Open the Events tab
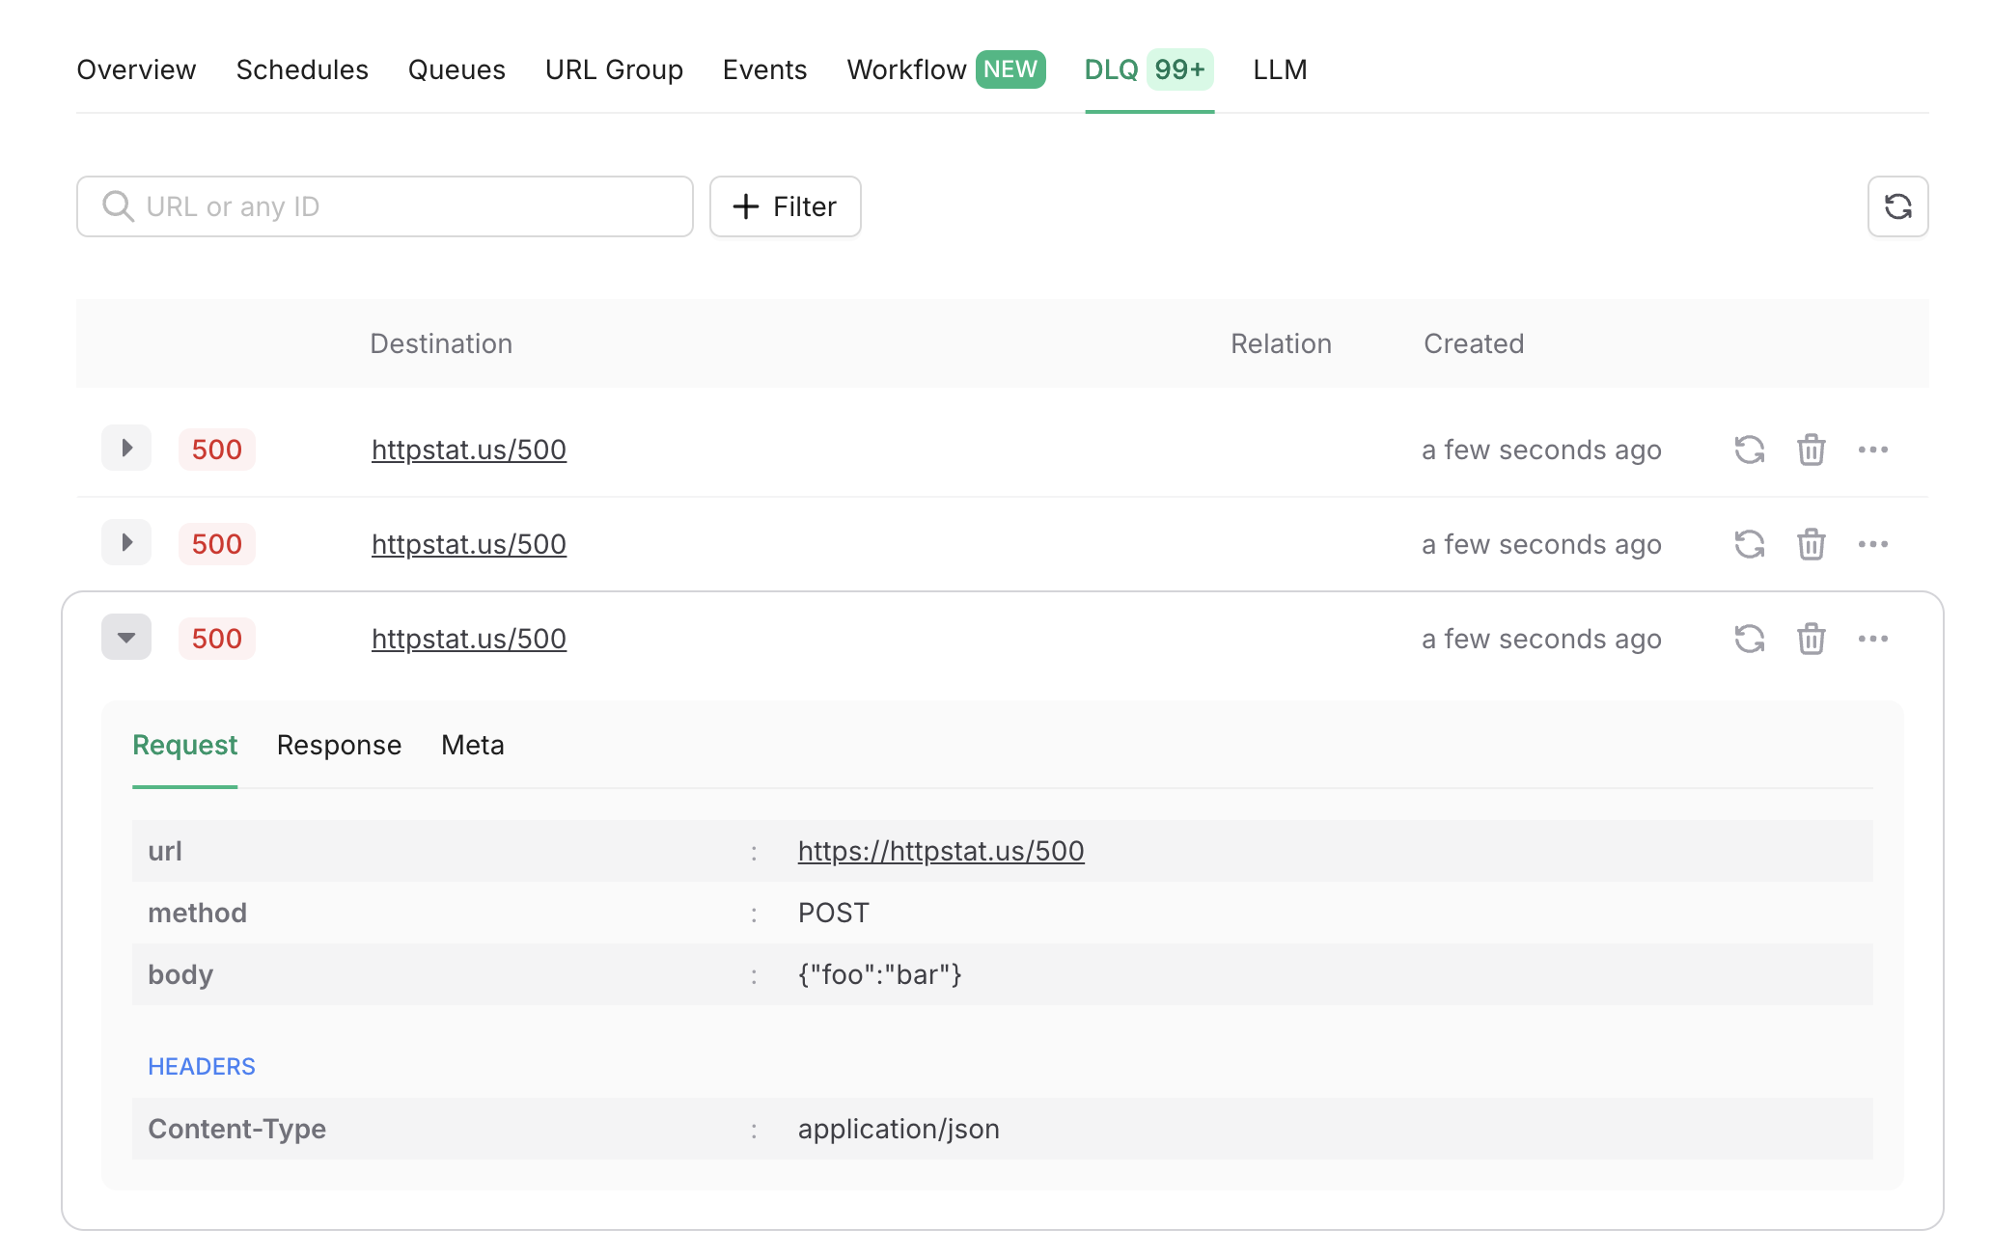The width and height of the screenshot is (1992, 1256). (764, 69)
